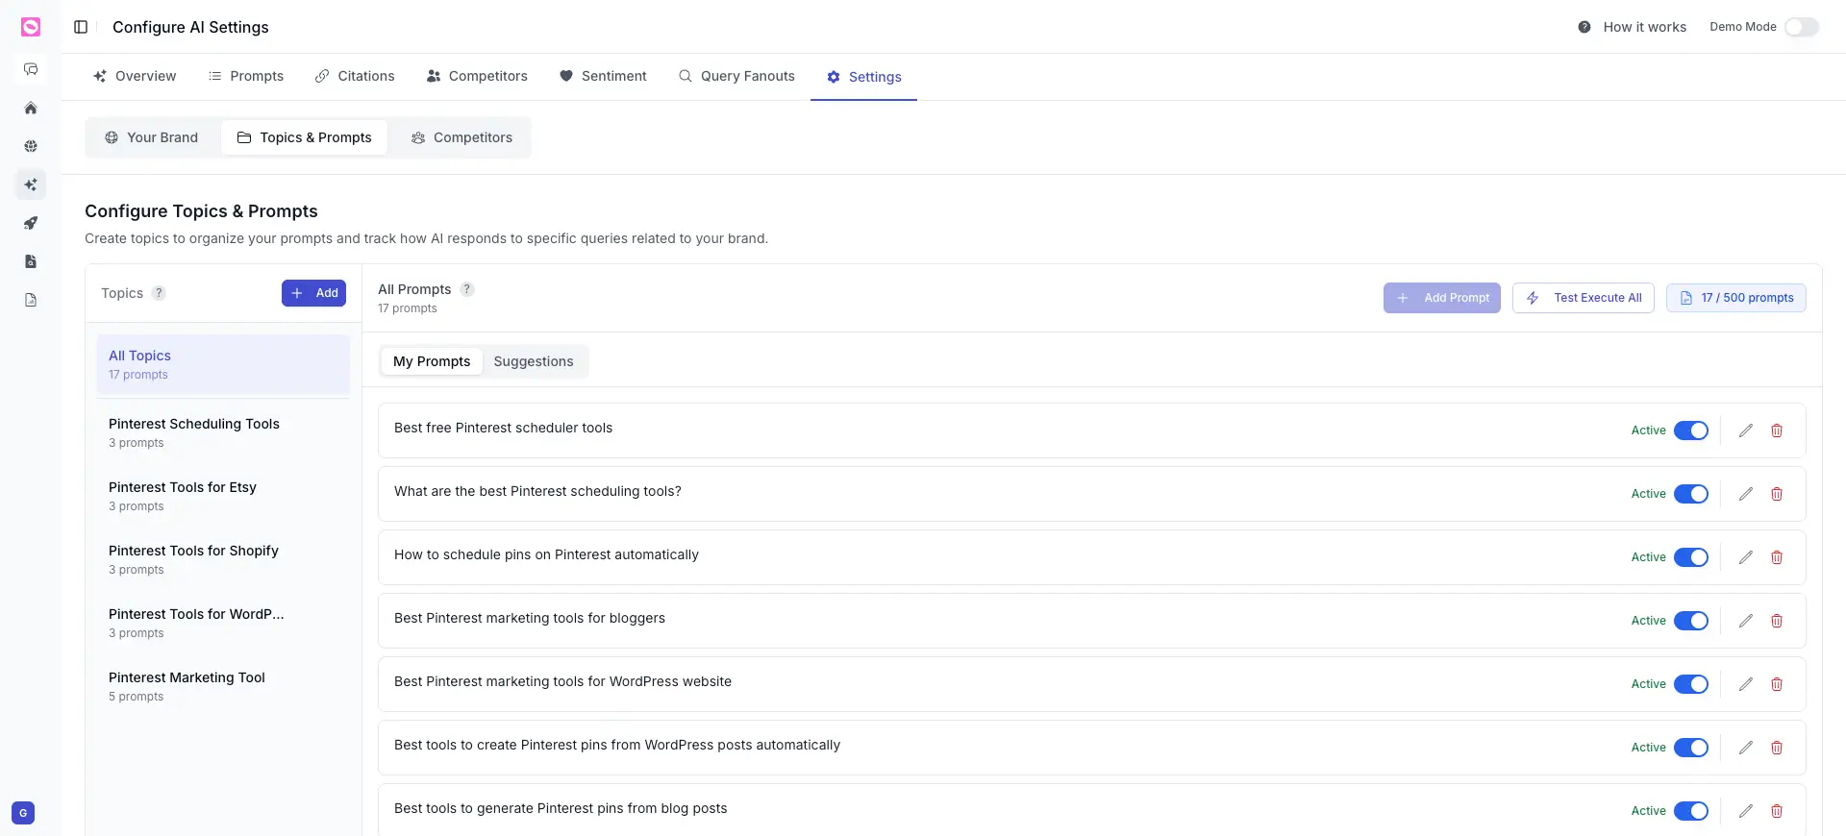Open the filled document sidebar icon

click(31, 261)
